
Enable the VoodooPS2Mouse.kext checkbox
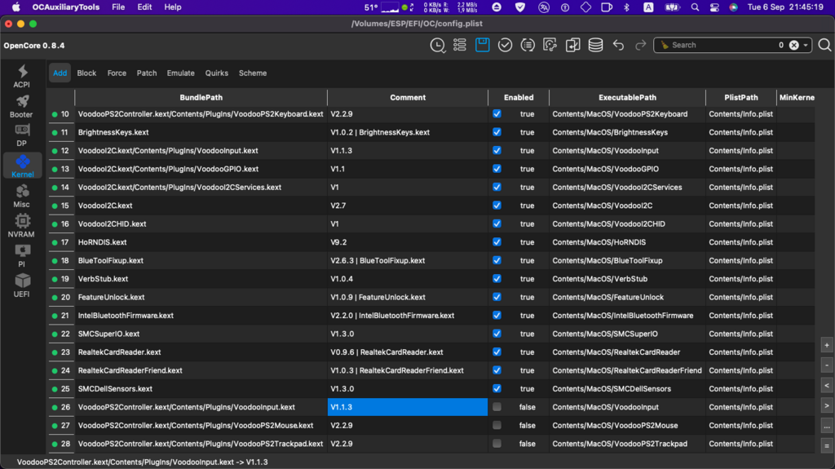497,426
